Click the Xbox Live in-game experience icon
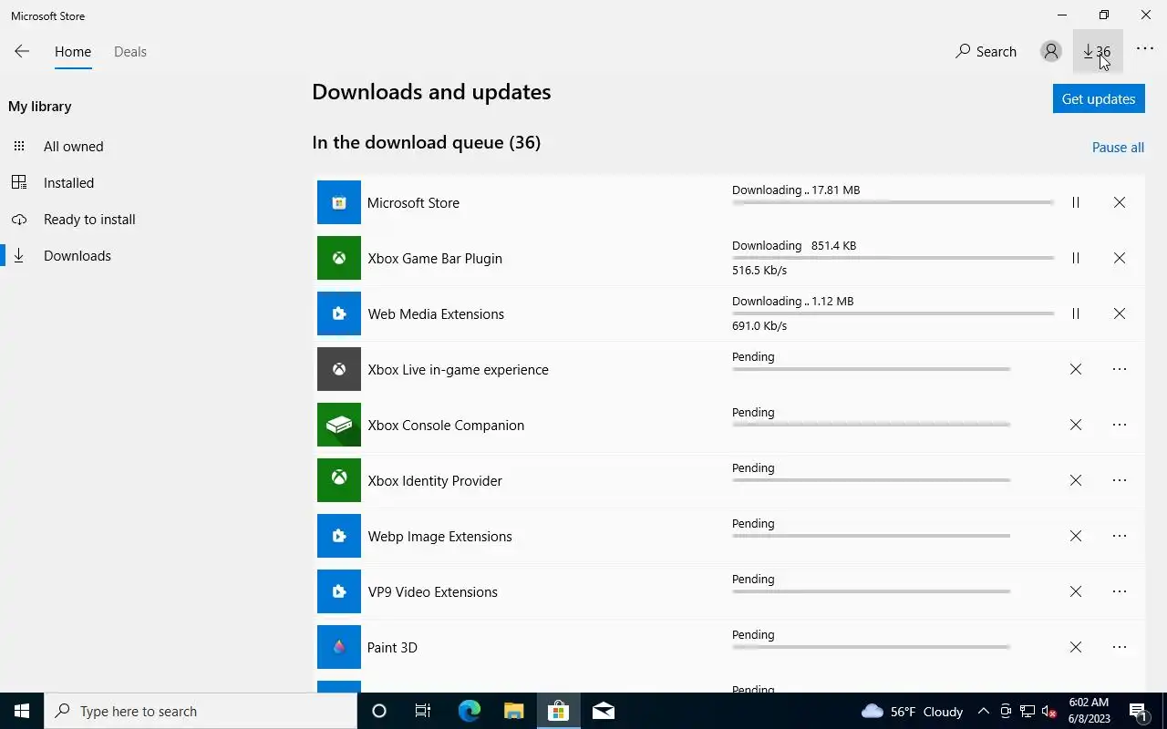 coord(339,369)
